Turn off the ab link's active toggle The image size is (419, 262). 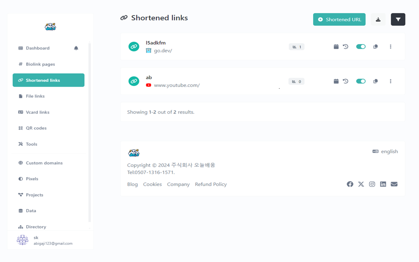click(361, 81)
